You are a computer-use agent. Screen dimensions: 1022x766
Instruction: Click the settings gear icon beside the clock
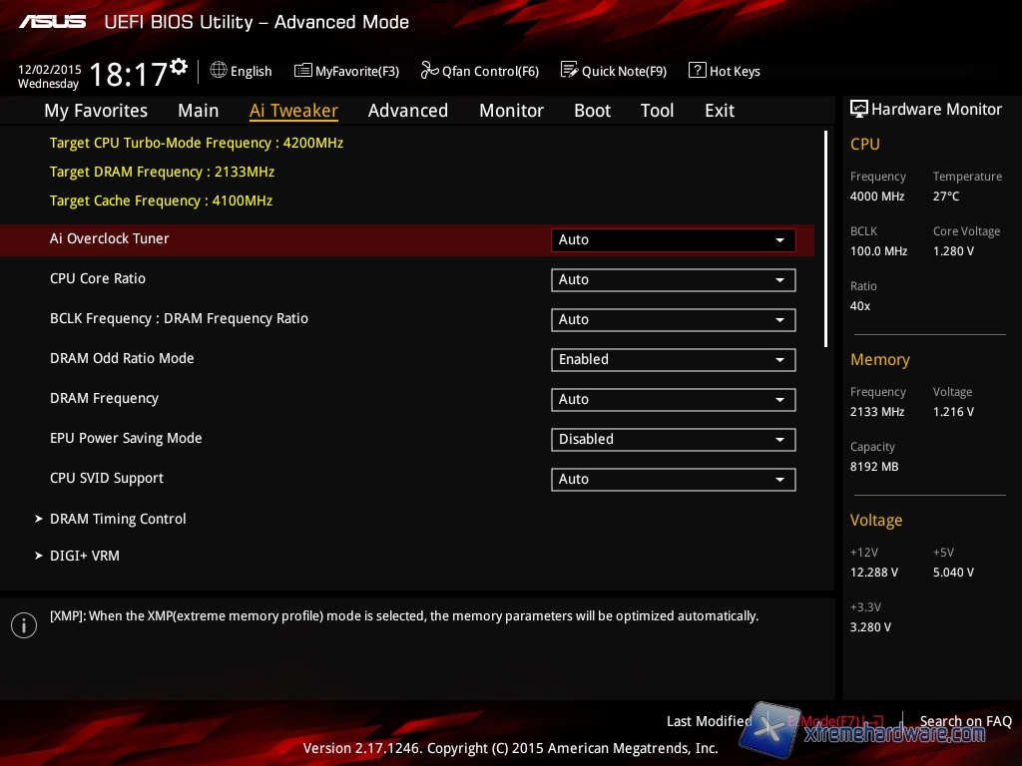pyautogui.click(x=179, y=67)
